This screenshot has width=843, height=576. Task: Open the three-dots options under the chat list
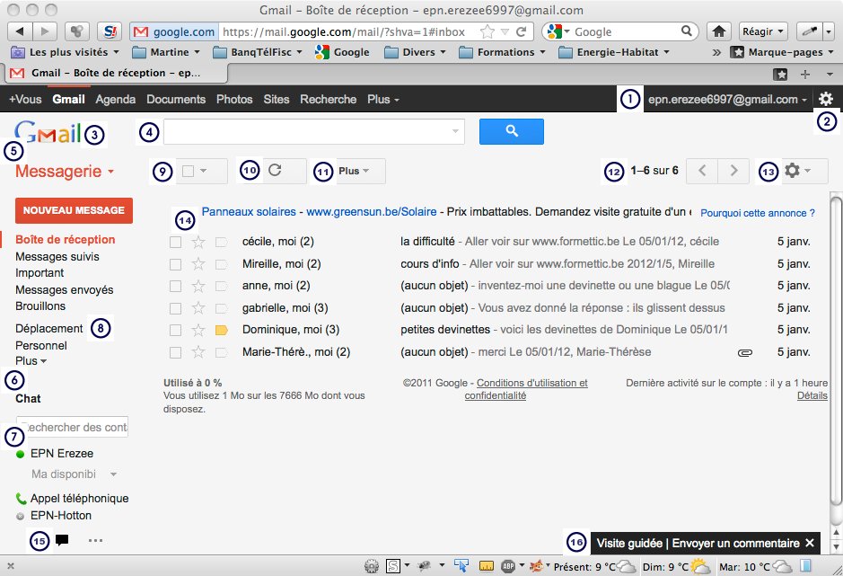tap(95, 540)
